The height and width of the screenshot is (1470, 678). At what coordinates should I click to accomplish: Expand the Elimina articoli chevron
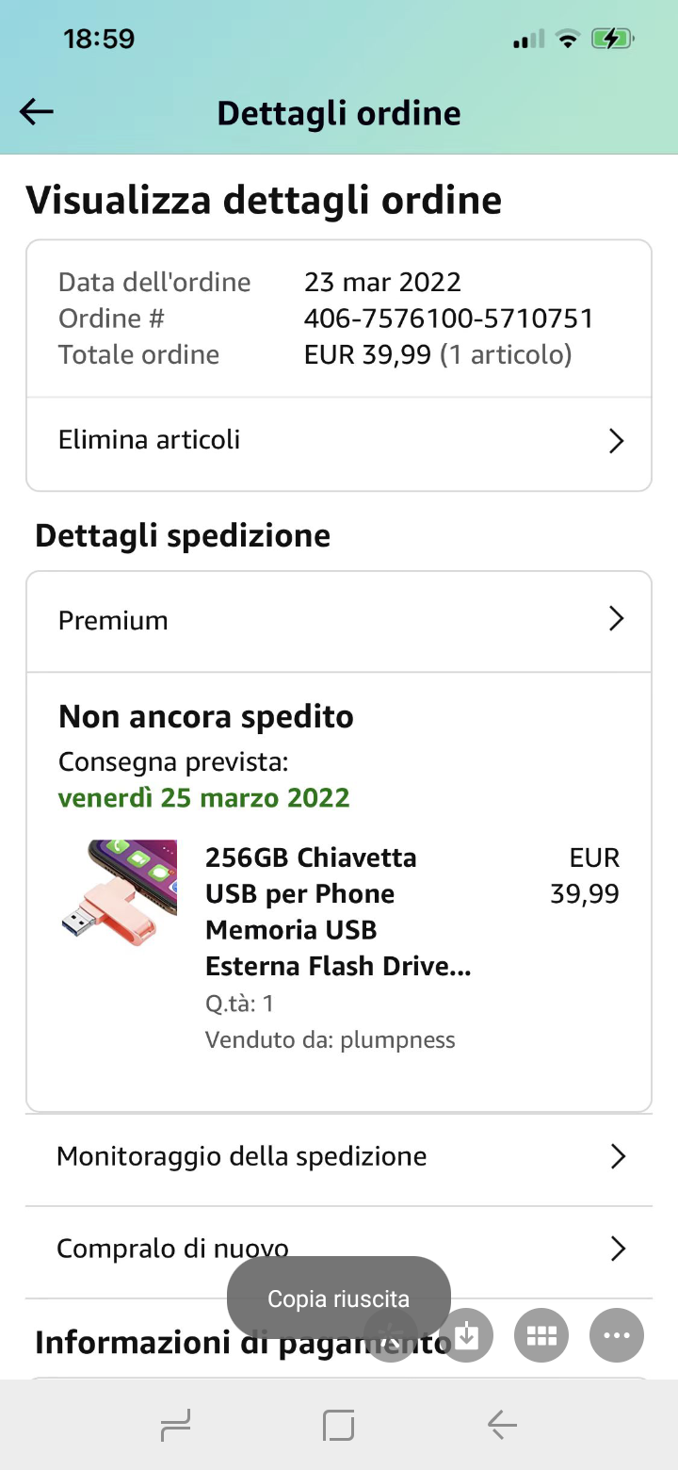(x=617, y=441)
